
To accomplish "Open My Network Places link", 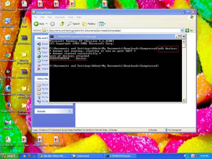I will click(x=43, y=101).
